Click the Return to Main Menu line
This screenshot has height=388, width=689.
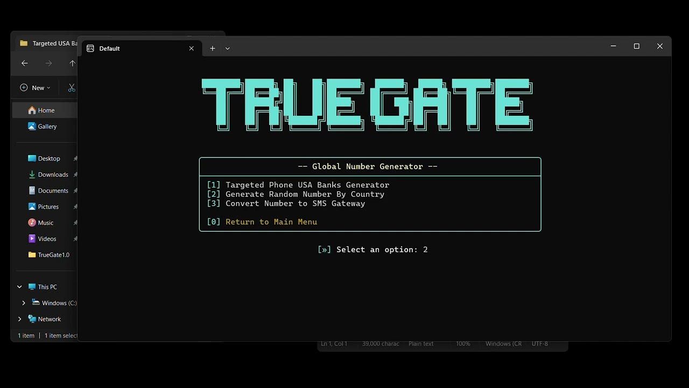(x=262, y=221)
